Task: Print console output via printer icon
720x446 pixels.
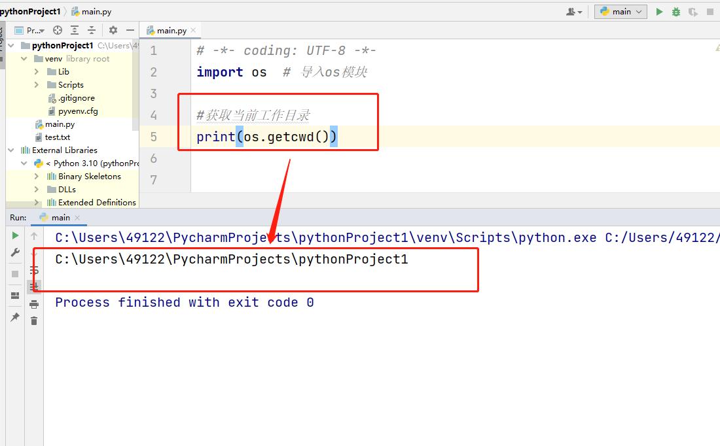Action: click(33, 303)
